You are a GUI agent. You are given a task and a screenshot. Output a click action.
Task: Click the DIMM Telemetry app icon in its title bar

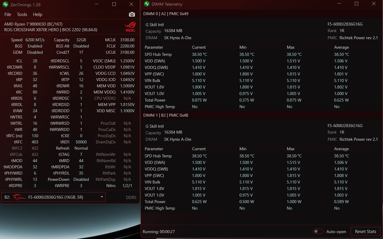(x=147, y=4)
